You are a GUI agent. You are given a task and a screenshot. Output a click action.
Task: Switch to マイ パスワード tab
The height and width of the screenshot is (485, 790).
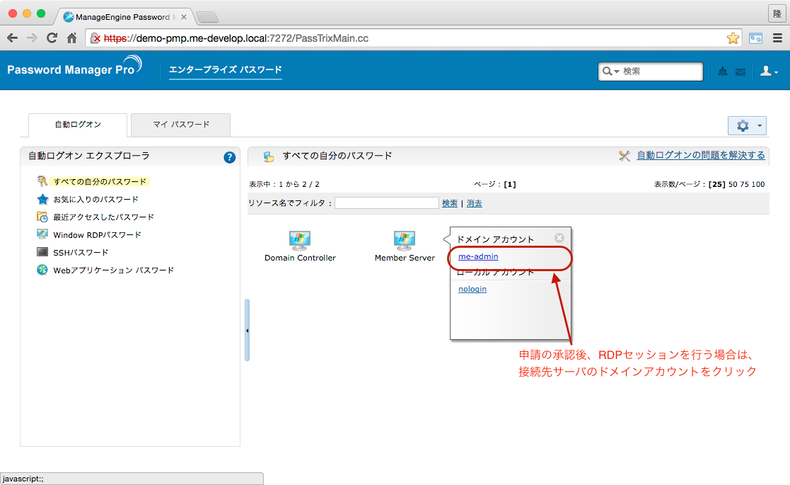pyautogui.click(x=181, y=125)
